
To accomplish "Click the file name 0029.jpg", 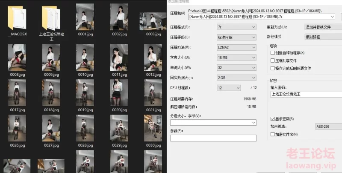I will pos(120,145).
